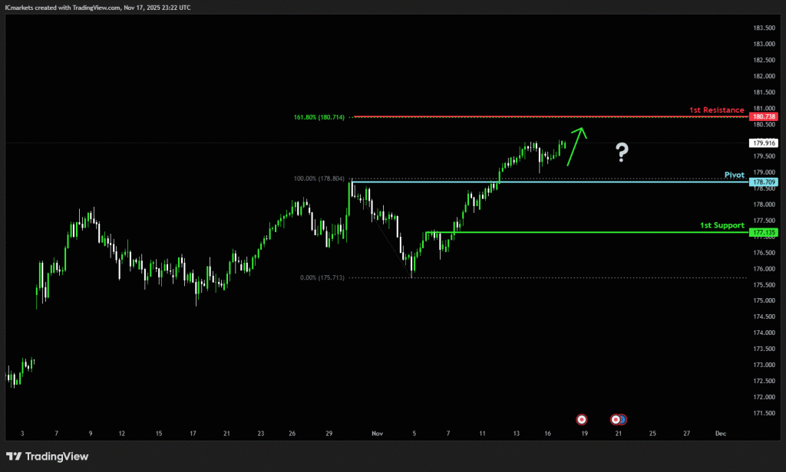Click the Pivot text label
Image resolution: width=786 pixels, height=472 pixels.
[734, 175]
